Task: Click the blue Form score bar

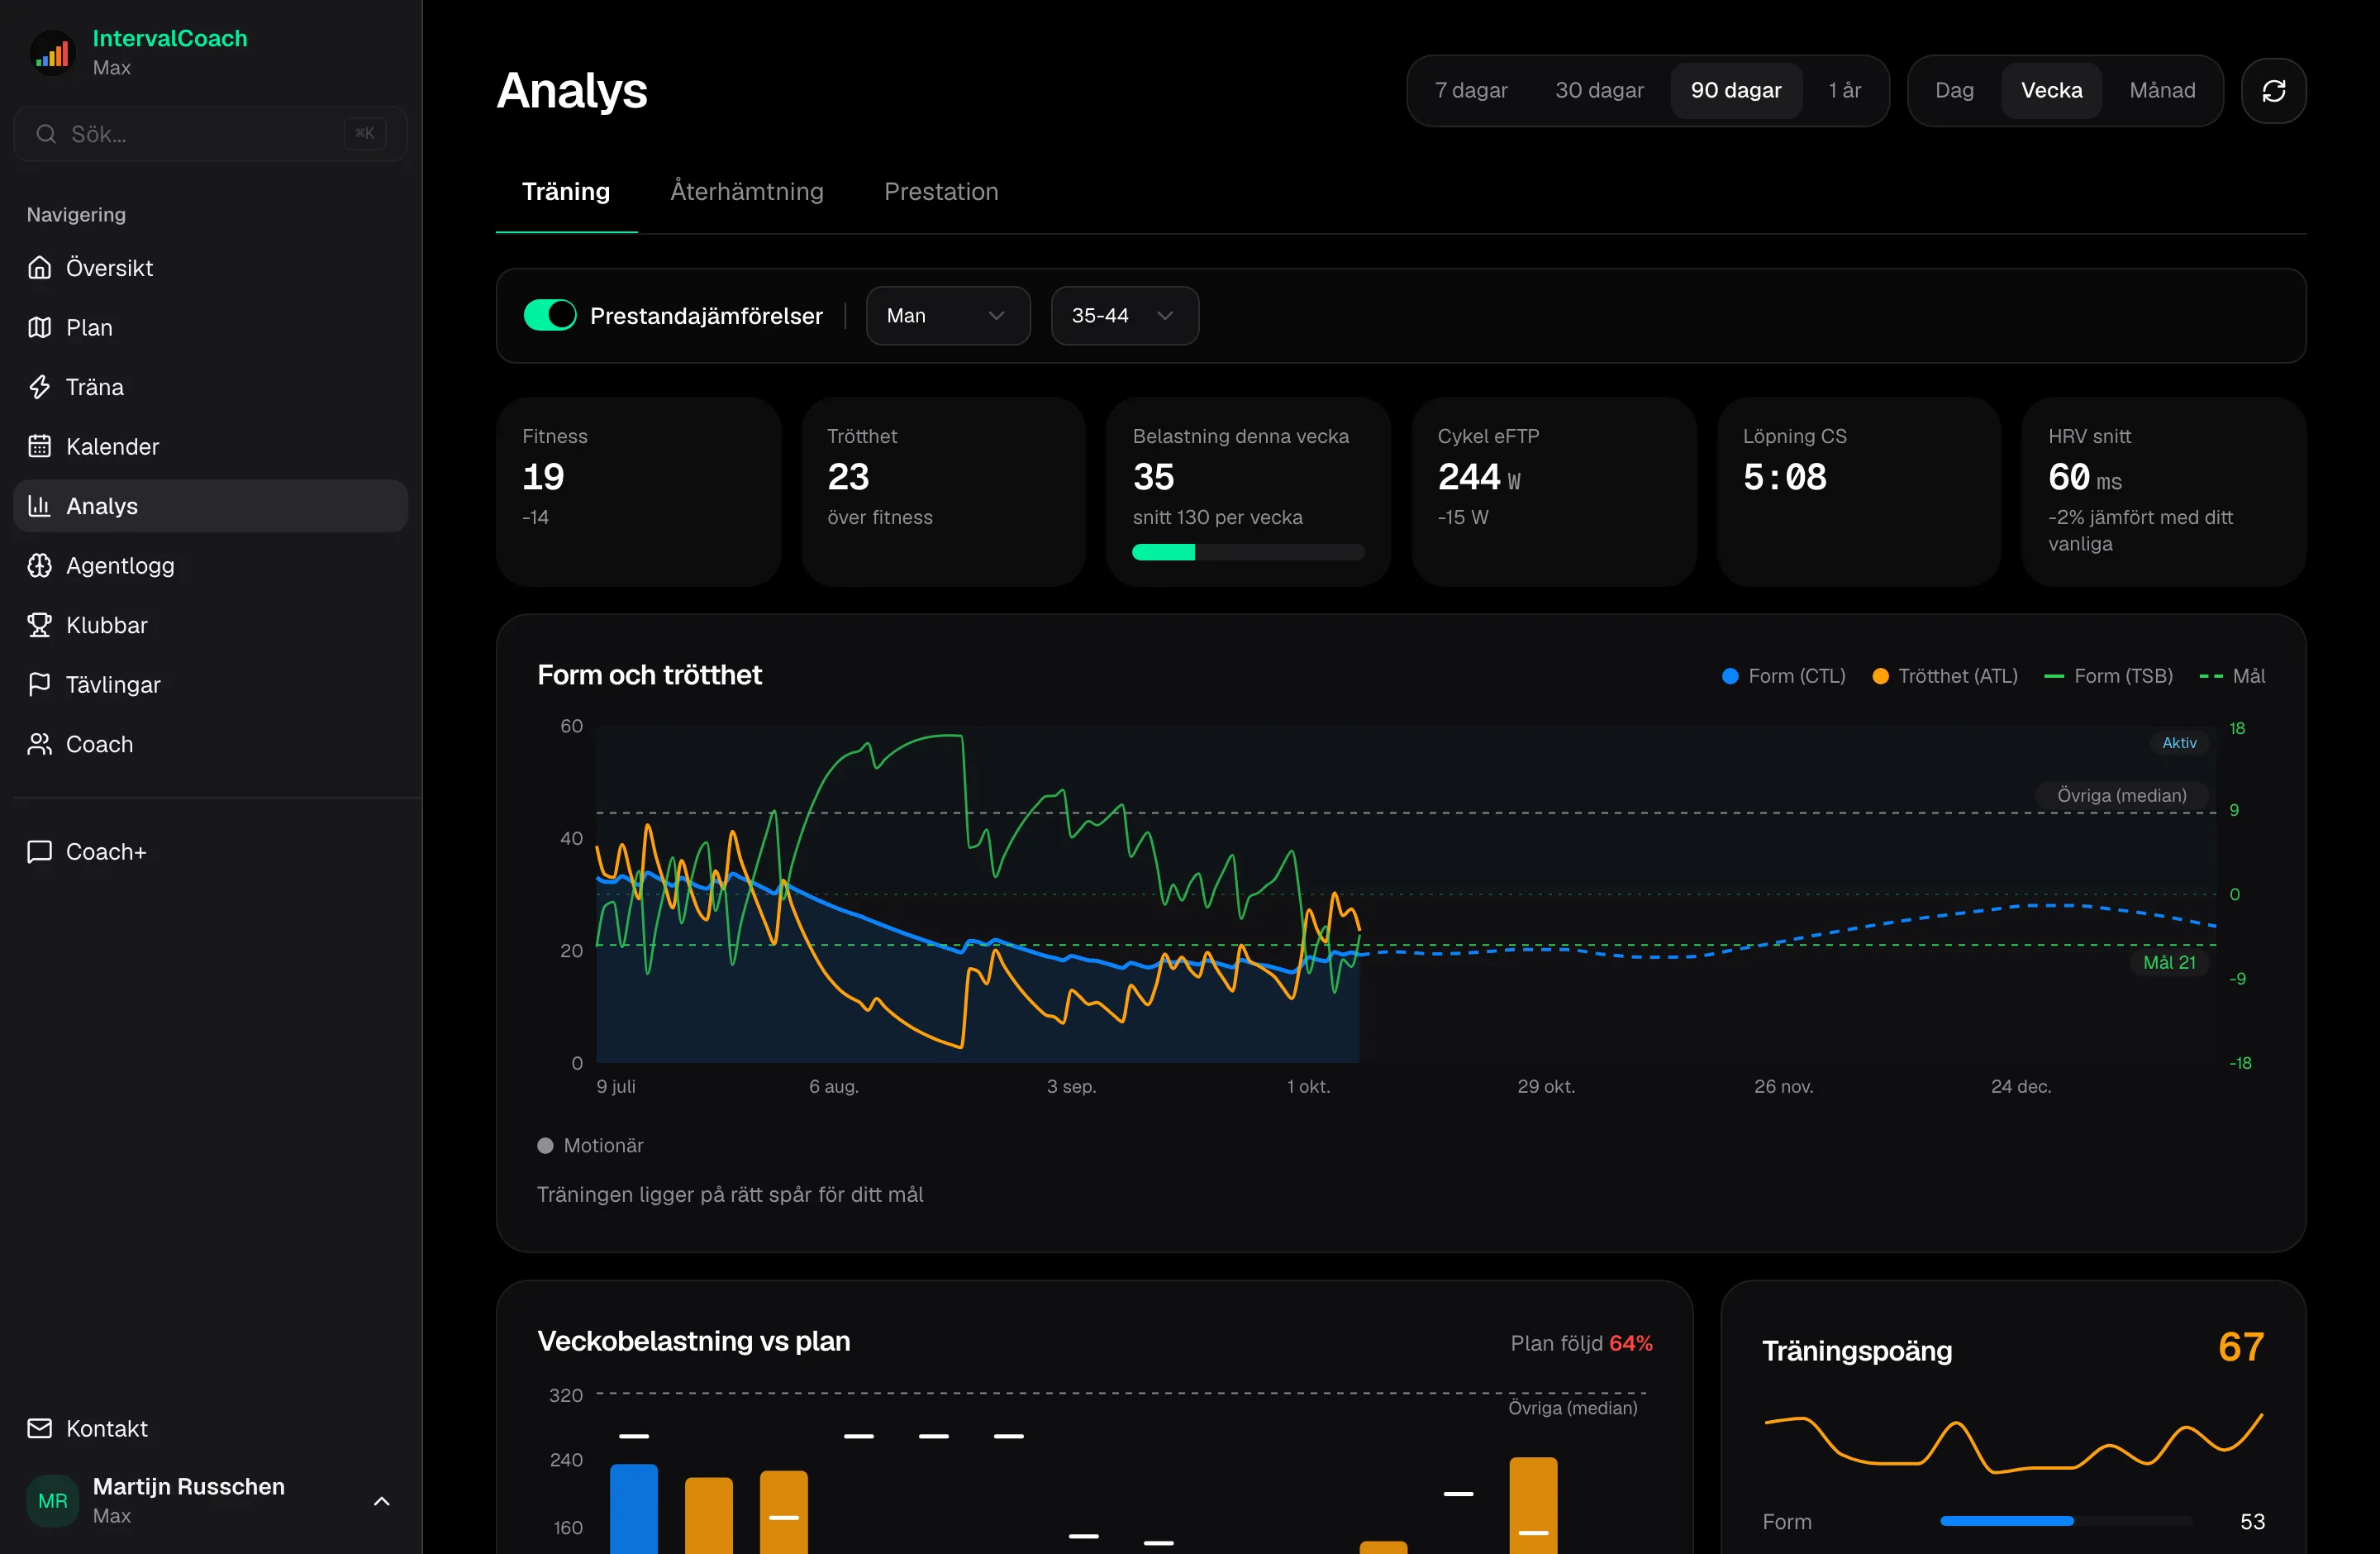Action: tap(2006, 1521)
